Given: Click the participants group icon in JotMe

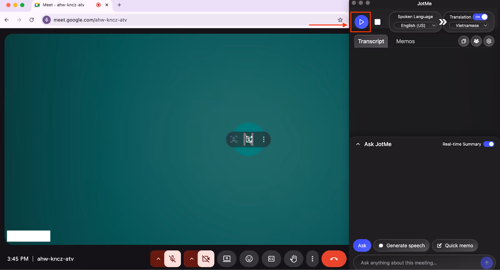Looking at the screenshot, I should (x=476, y=41).
